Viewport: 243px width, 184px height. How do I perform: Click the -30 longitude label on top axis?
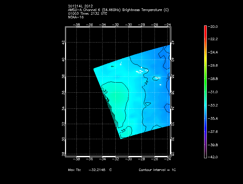129,24
